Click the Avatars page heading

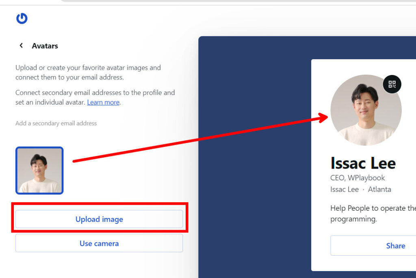coord(45,46)
